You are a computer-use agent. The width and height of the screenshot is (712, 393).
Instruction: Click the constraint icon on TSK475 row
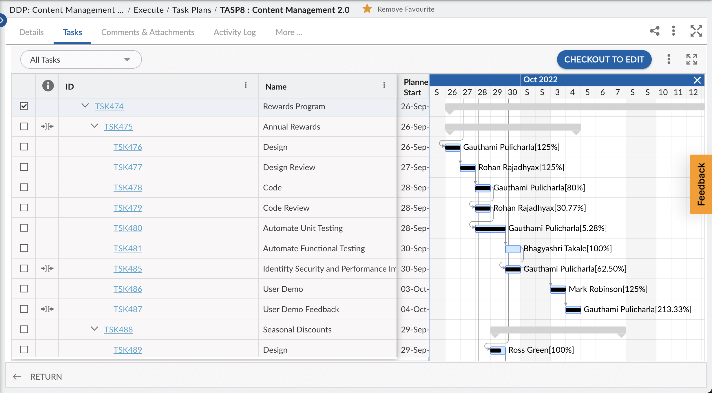[47, 127]
